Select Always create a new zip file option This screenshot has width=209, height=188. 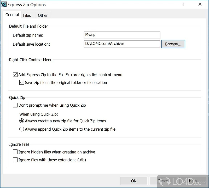click(22, 121)
